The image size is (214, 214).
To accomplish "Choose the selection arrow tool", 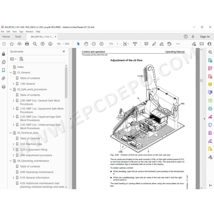I will [x=78, y=44].
